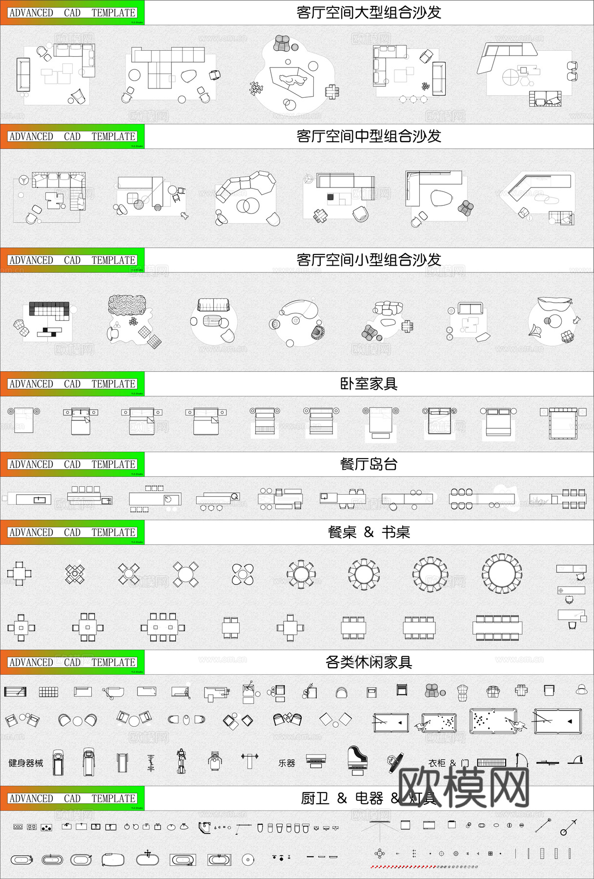
Task: Click the 卧室家具 heading
Action: 369,384
